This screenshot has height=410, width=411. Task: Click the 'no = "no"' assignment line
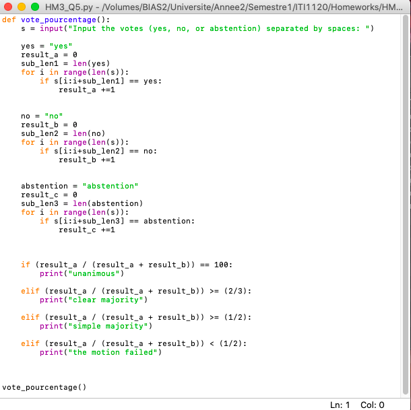(x=42, y=116)
